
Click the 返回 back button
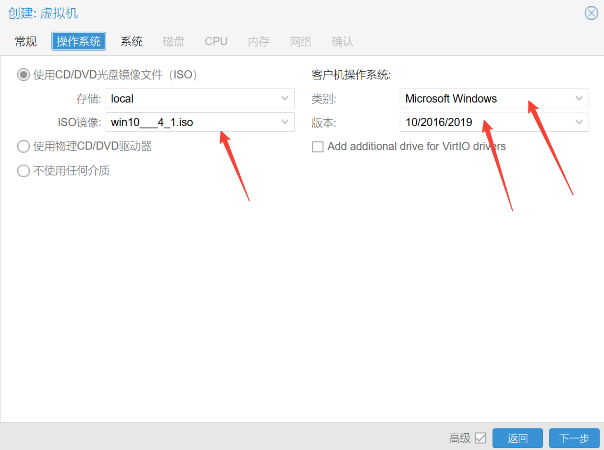[517, 438]
